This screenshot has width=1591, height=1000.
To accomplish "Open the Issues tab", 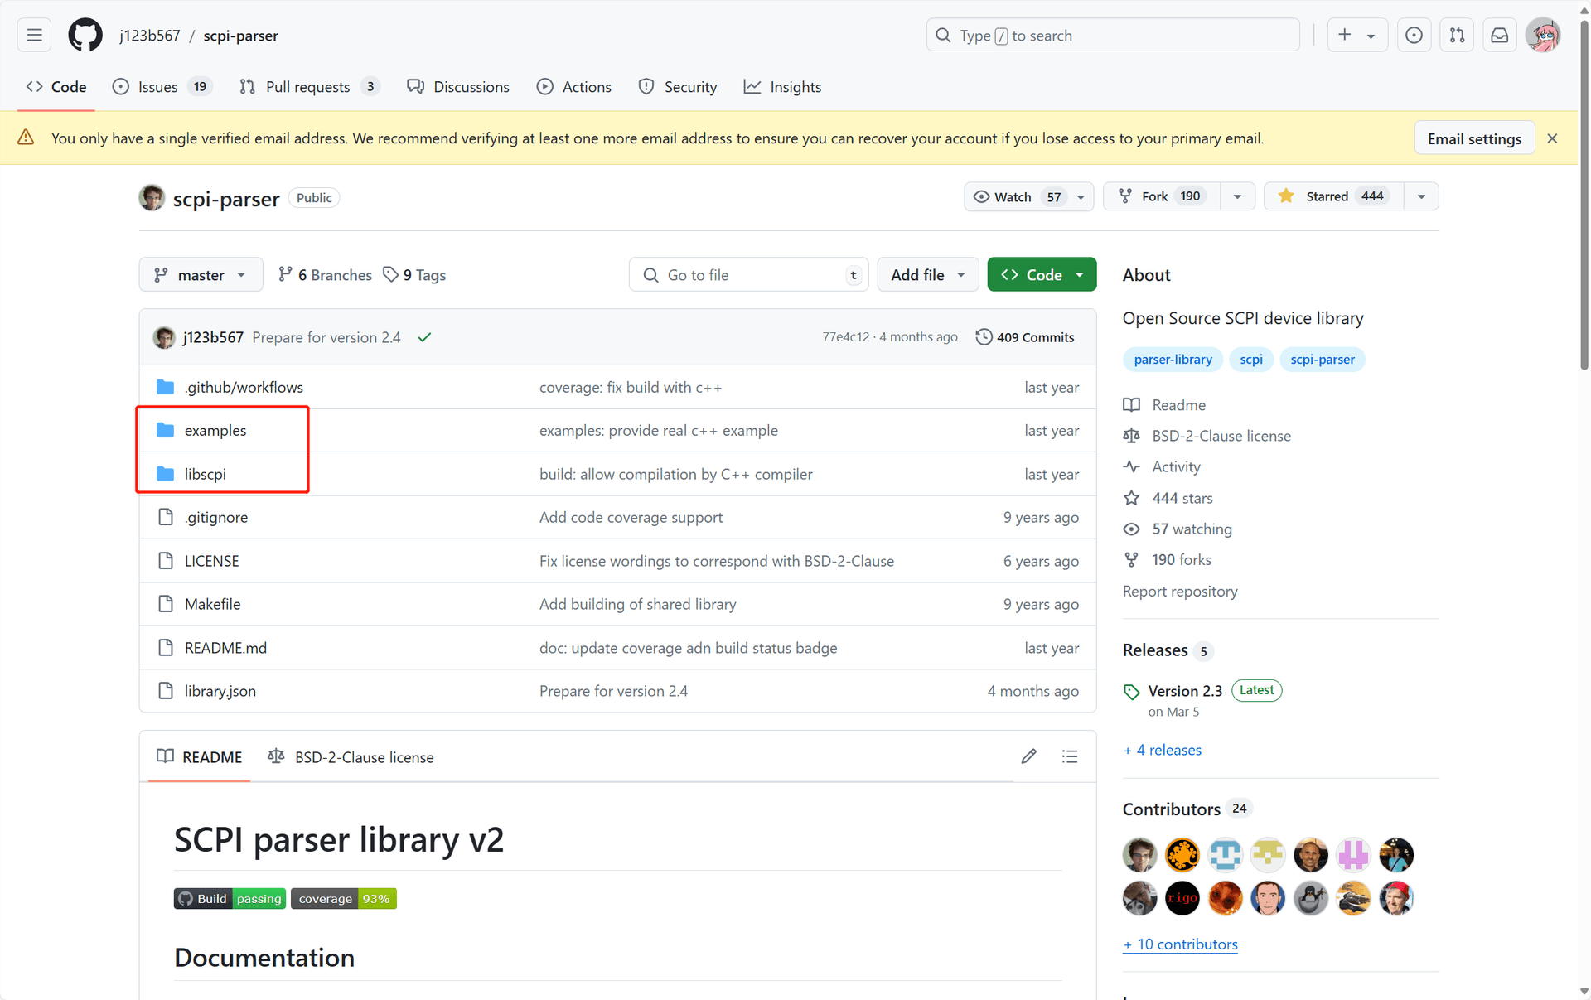I will click(x=162, y=87).
